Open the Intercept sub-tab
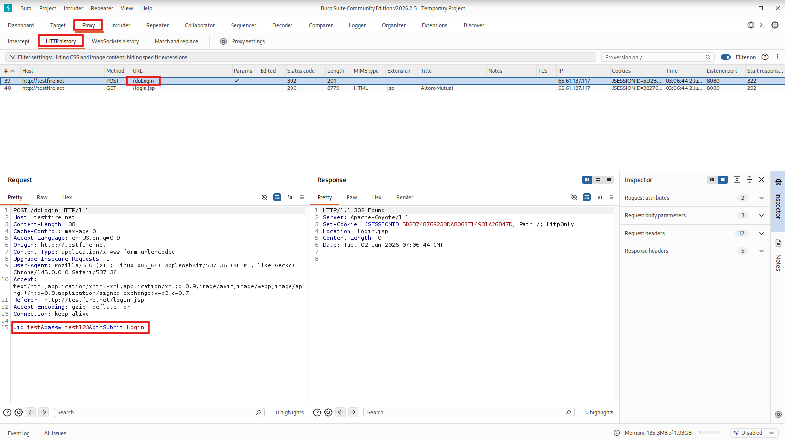The height and width of the screenshot is (440, 785). 19,41
